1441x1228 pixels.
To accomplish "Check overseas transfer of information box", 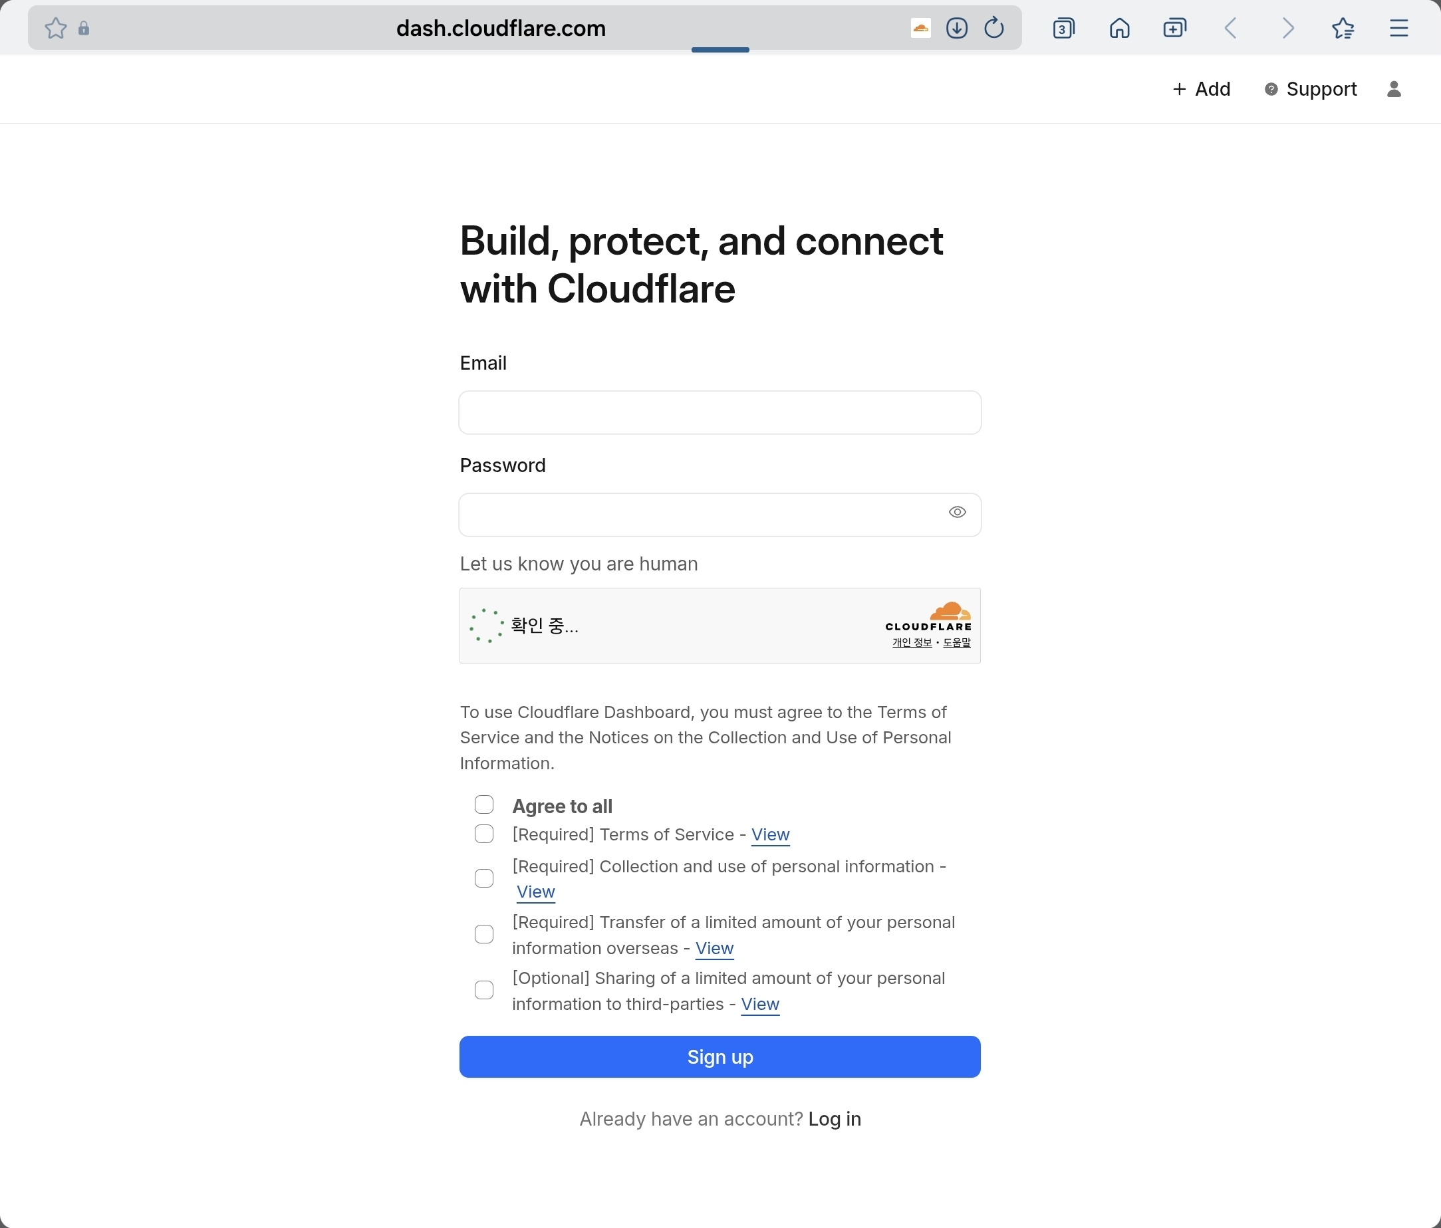I will coord(484,934).
